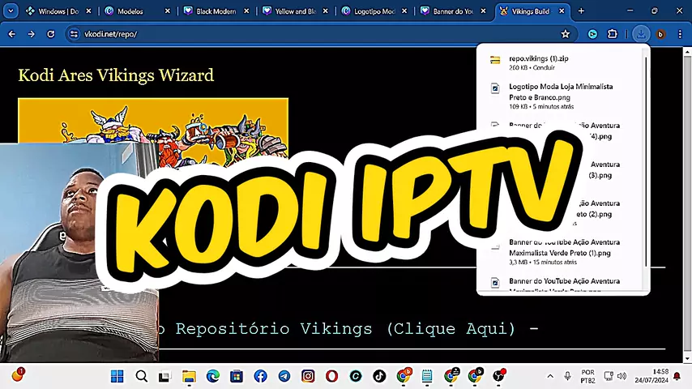Open the Extensions puzzle icon
This screenshot has height=389, width=692.
613,34
